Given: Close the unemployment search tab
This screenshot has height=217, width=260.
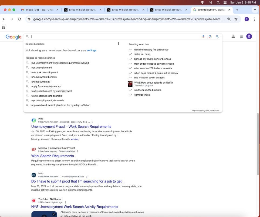Looking at the screenshot, I should (x=229, y=10).
